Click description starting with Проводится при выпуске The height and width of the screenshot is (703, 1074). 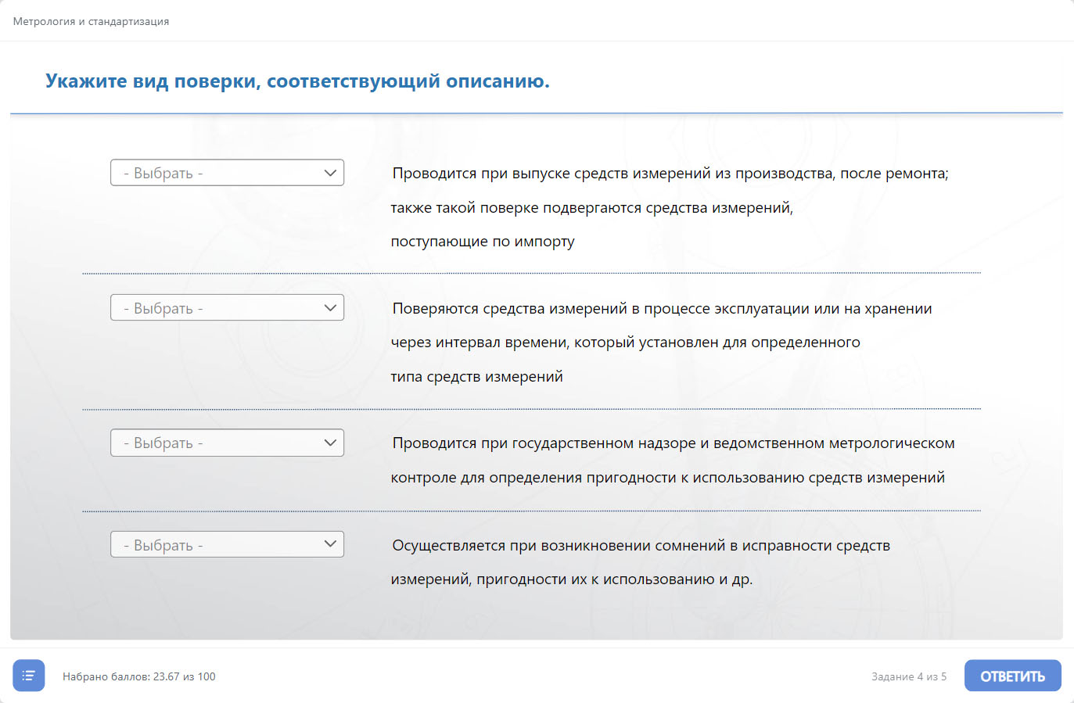click(670, 174)
